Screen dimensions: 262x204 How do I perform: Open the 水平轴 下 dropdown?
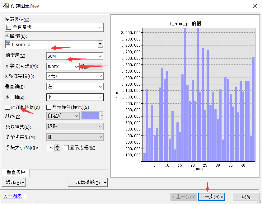(75, 97)
